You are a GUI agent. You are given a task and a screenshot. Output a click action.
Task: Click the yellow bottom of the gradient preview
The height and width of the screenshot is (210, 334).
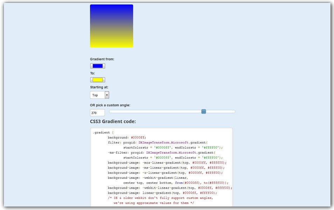pos(111,44)
